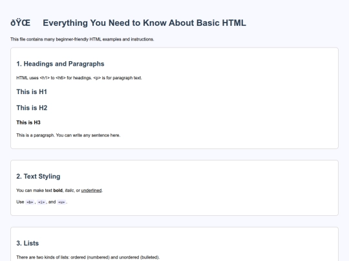Click the sentence 'There are two kinds of lists'
This screenshot has height=261, width=349.
pyautogui.click(x=88, y=257)
